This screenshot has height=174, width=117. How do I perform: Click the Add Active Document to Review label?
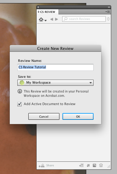50,104
